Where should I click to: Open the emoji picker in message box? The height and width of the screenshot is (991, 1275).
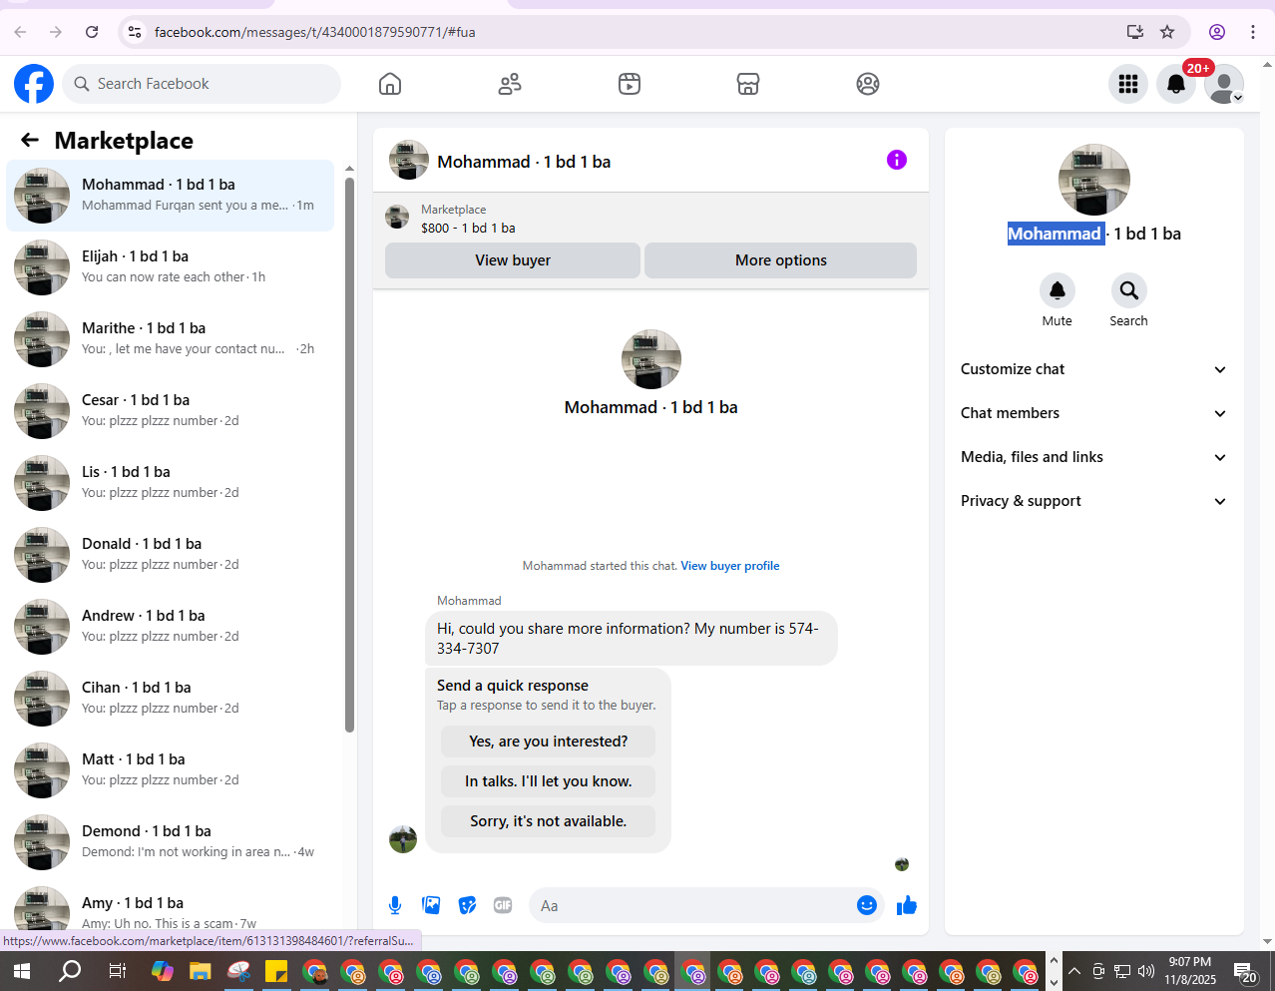[867, 905]
